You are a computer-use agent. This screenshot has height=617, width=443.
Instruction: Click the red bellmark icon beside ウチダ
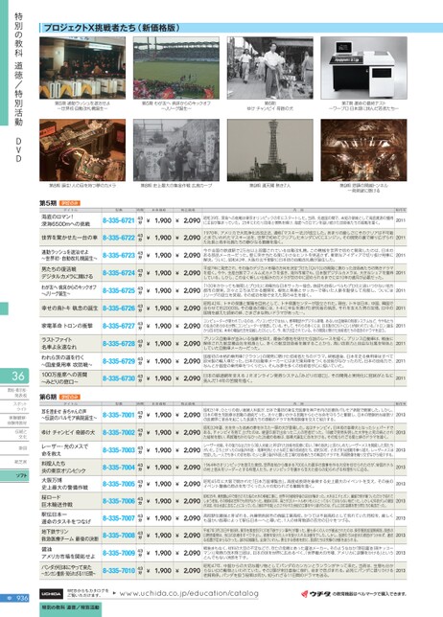click(304, 594)
